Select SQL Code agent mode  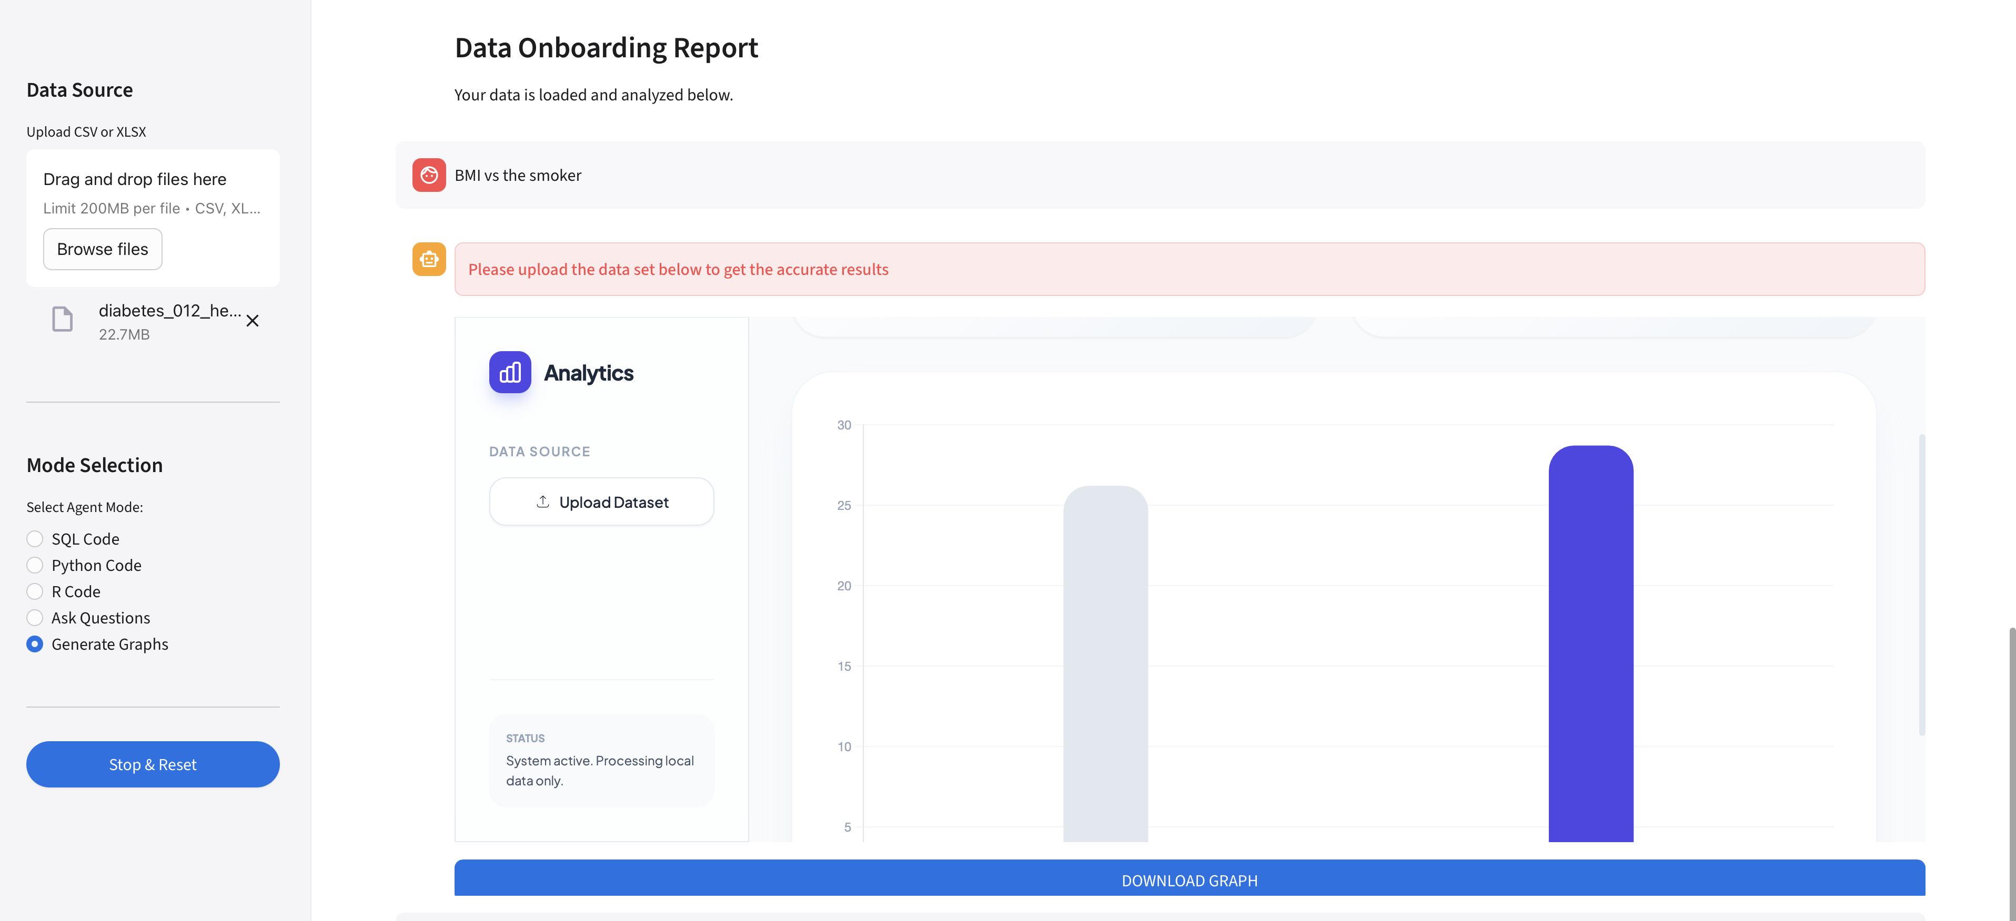[x=34, y=539]
